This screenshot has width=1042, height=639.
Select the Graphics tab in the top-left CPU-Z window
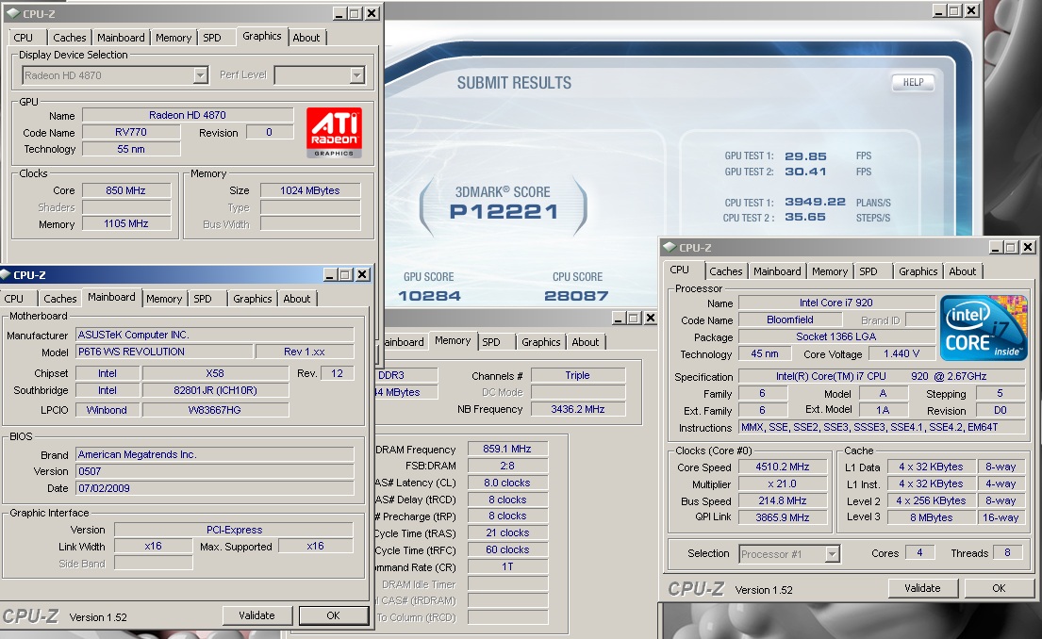tap(262, 36)
